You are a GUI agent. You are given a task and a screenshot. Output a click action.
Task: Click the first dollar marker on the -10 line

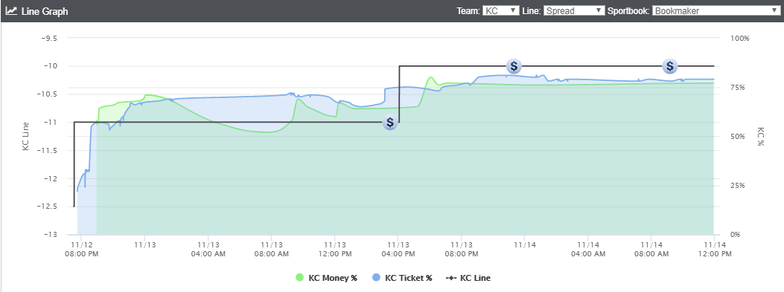coord(514,66)
